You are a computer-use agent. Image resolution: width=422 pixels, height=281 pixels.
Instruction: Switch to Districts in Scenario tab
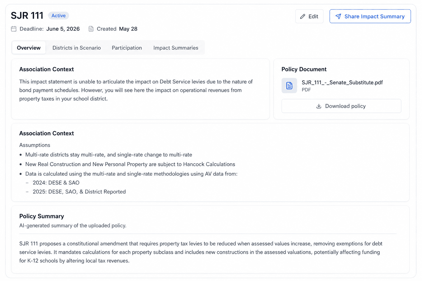pos(77,48)
